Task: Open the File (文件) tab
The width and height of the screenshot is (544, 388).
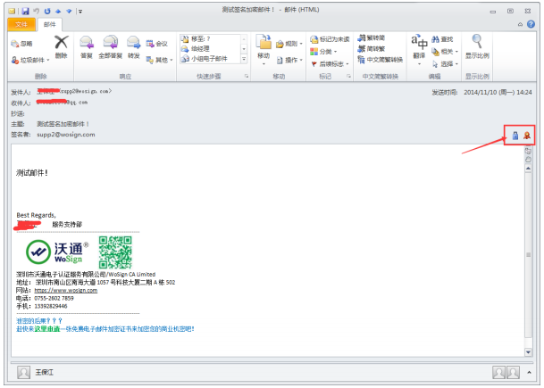Action: 23,24
